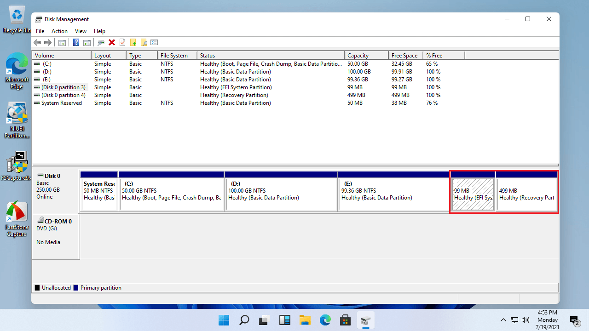Click the folder with magnifier icon

pyautogui.click(x=144, y=43)
